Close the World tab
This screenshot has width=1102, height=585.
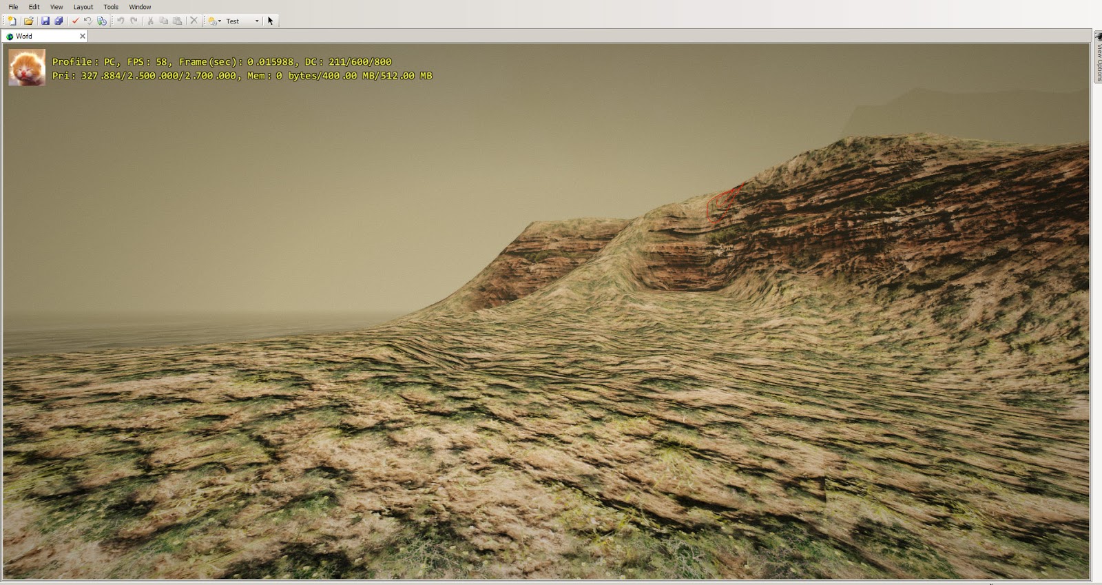pyautogui.click(x=83, y=37)
